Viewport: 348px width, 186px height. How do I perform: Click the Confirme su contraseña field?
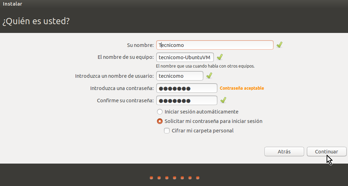(x=187, y=101)
